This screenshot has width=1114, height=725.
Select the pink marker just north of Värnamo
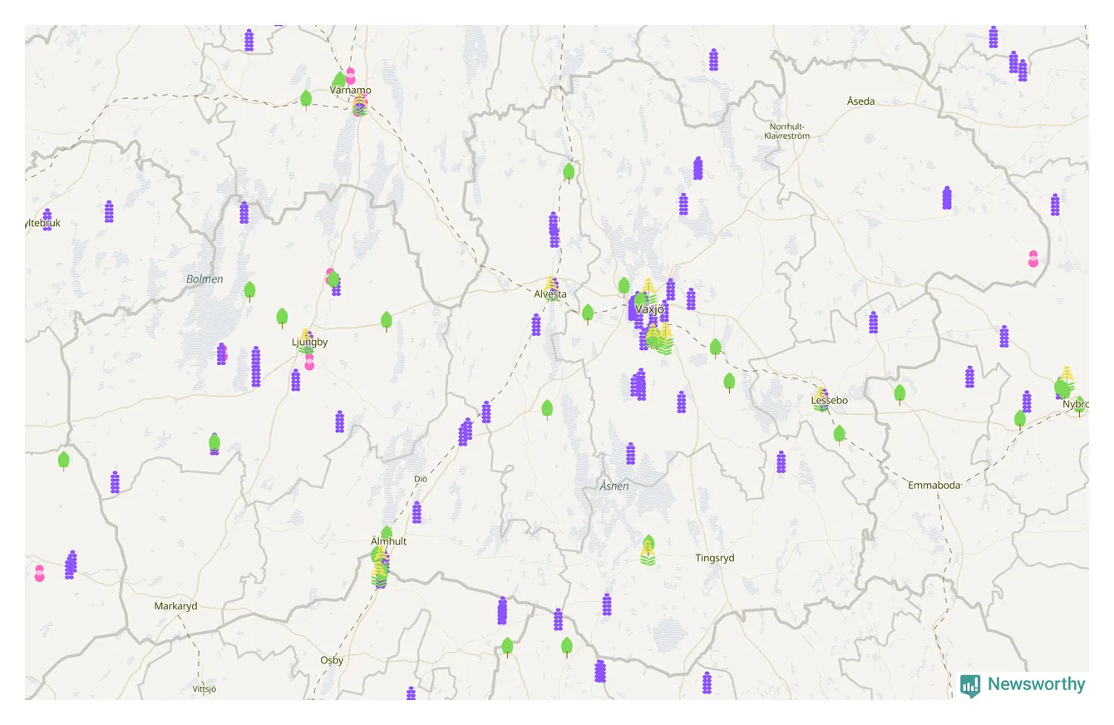(350, 76)
